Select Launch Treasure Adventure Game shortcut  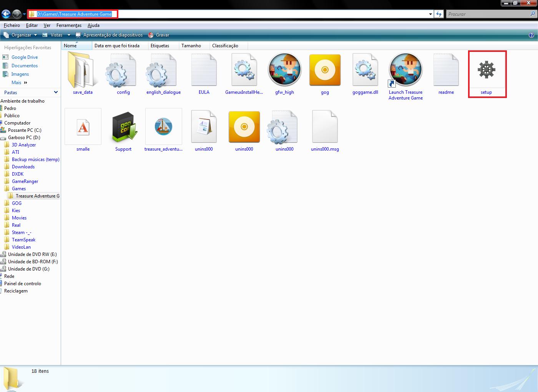405,70
